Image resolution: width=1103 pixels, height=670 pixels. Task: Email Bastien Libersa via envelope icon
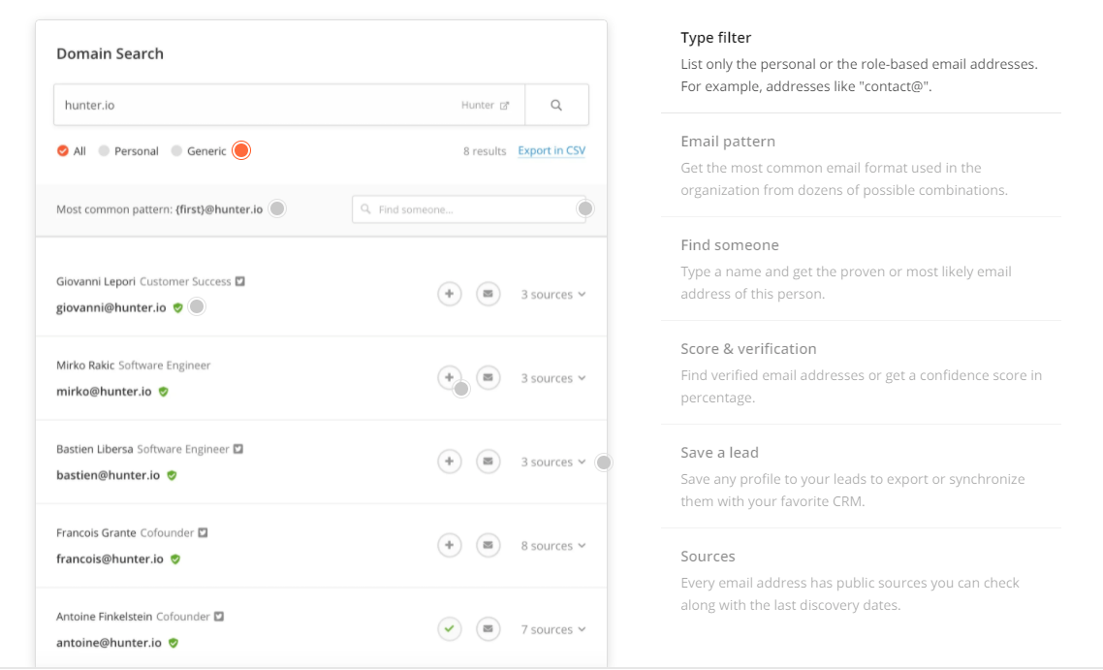(x=488, y=461)
